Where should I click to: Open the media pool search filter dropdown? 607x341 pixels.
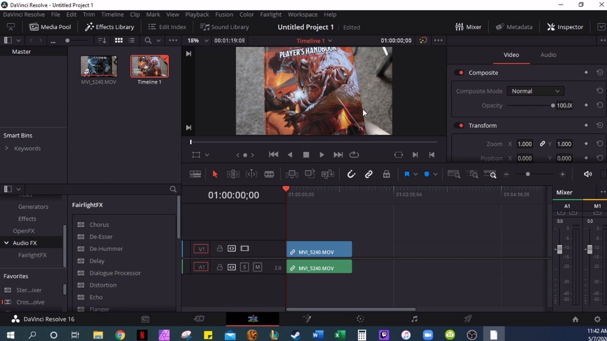coord(159,40)
